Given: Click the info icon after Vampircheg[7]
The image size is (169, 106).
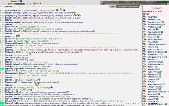Looking at the screenshot, I should click(163, 22).
